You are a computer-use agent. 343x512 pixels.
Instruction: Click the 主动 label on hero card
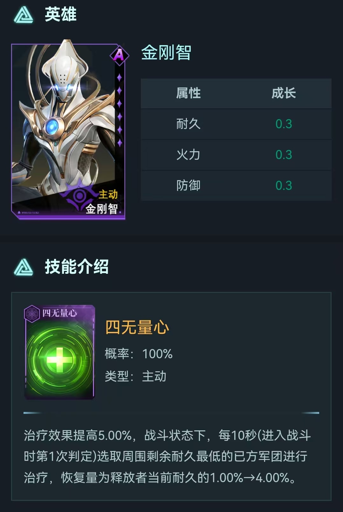click(108, 194)
